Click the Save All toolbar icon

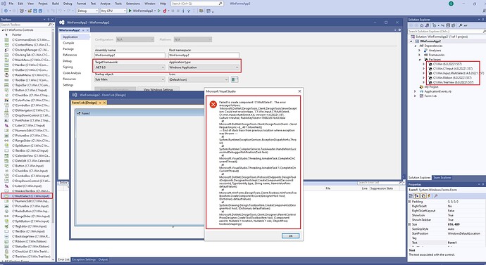coord(40,11)
